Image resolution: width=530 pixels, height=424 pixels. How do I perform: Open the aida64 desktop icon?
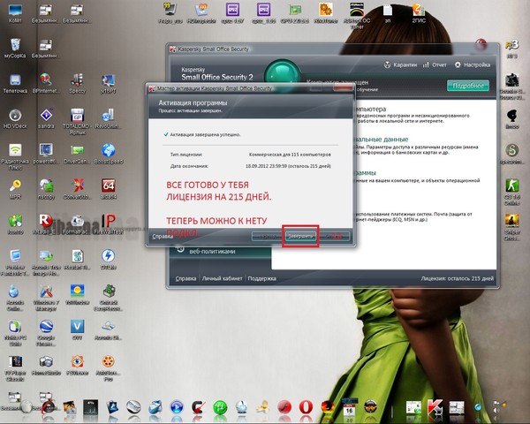[109, 189]
